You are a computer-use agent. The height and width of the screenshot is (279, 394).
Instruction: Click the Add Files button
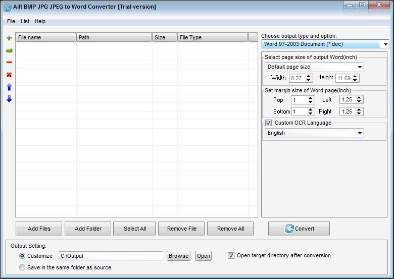(39, 229)
